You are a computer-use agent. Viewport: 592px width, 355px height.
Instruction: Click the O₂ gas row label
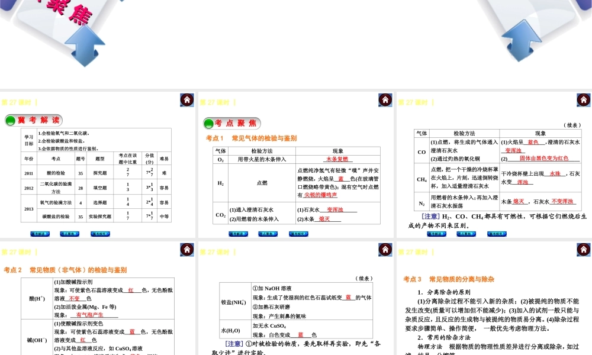pyautogui.click(x=220, y=160)
